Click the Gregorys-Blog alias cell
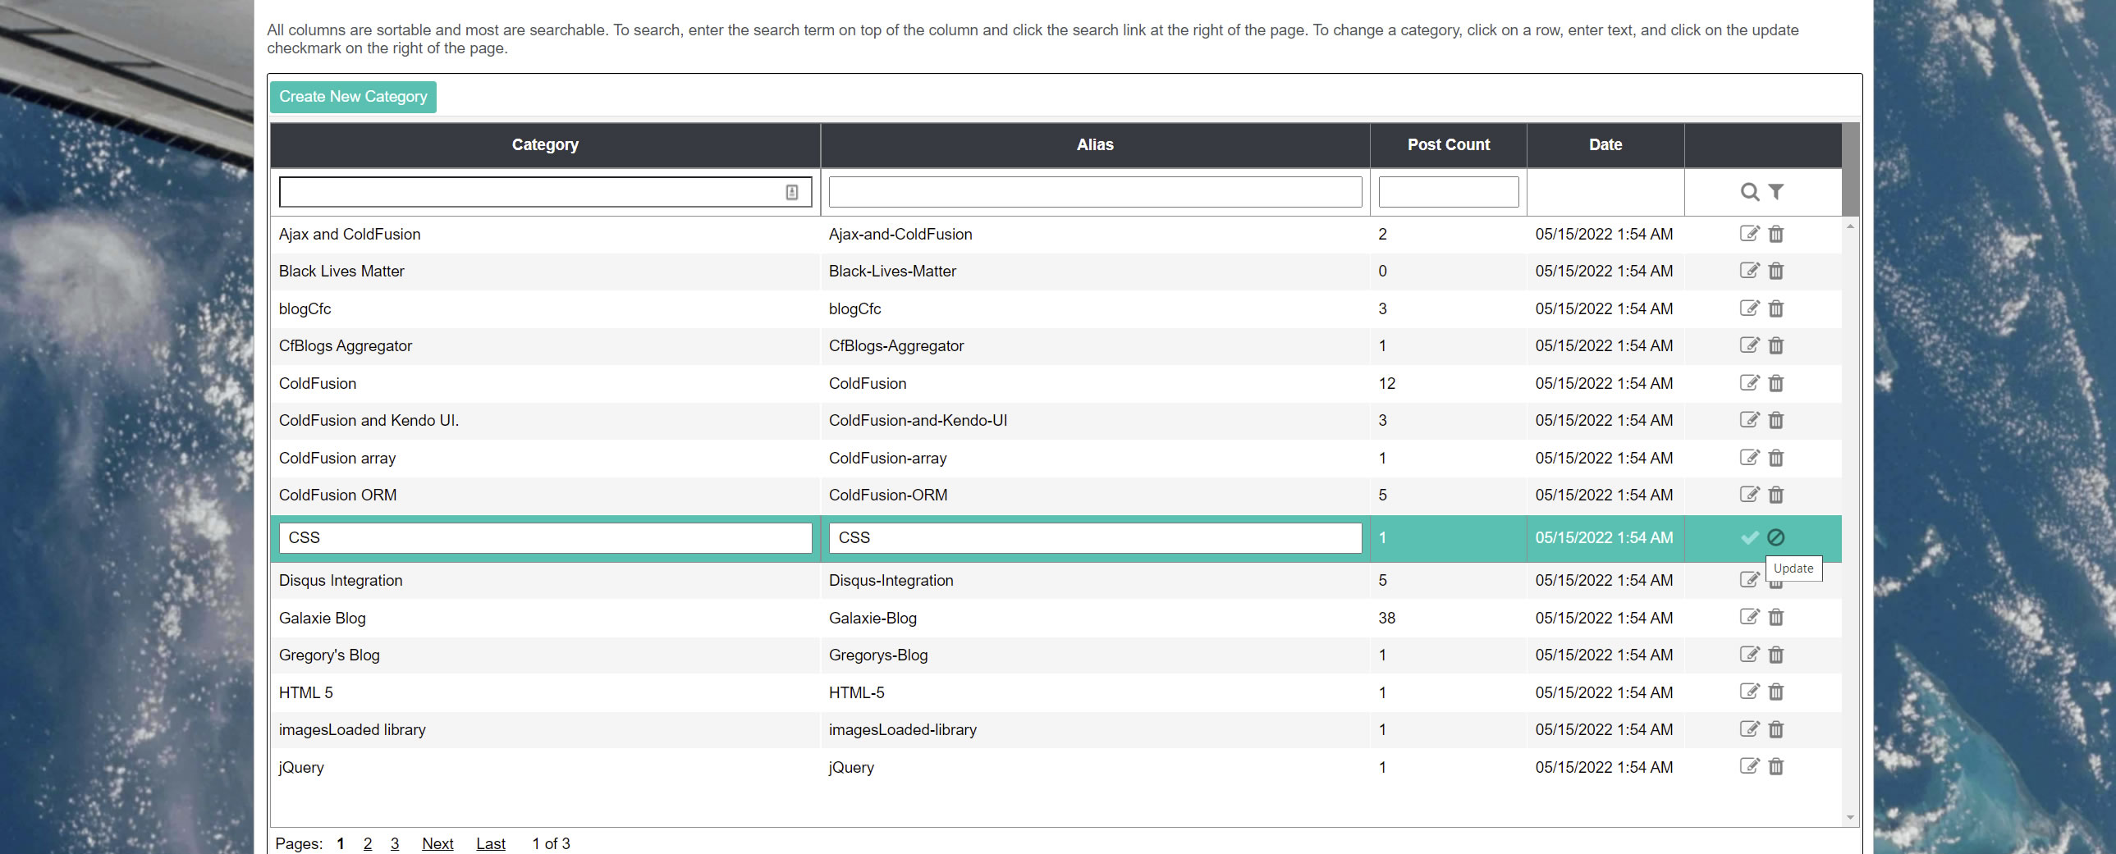Screen dimensions: 2116x854 click(1095, 655)
